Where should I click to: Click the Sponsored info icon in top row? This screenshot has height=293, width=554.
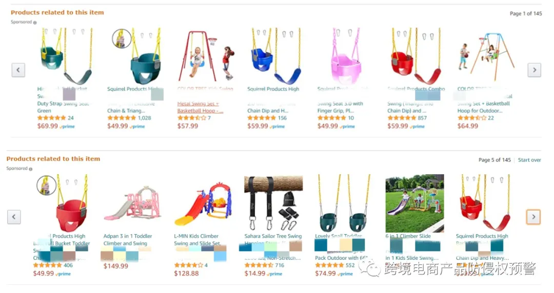pyautogui.click(x=35, y=23)
